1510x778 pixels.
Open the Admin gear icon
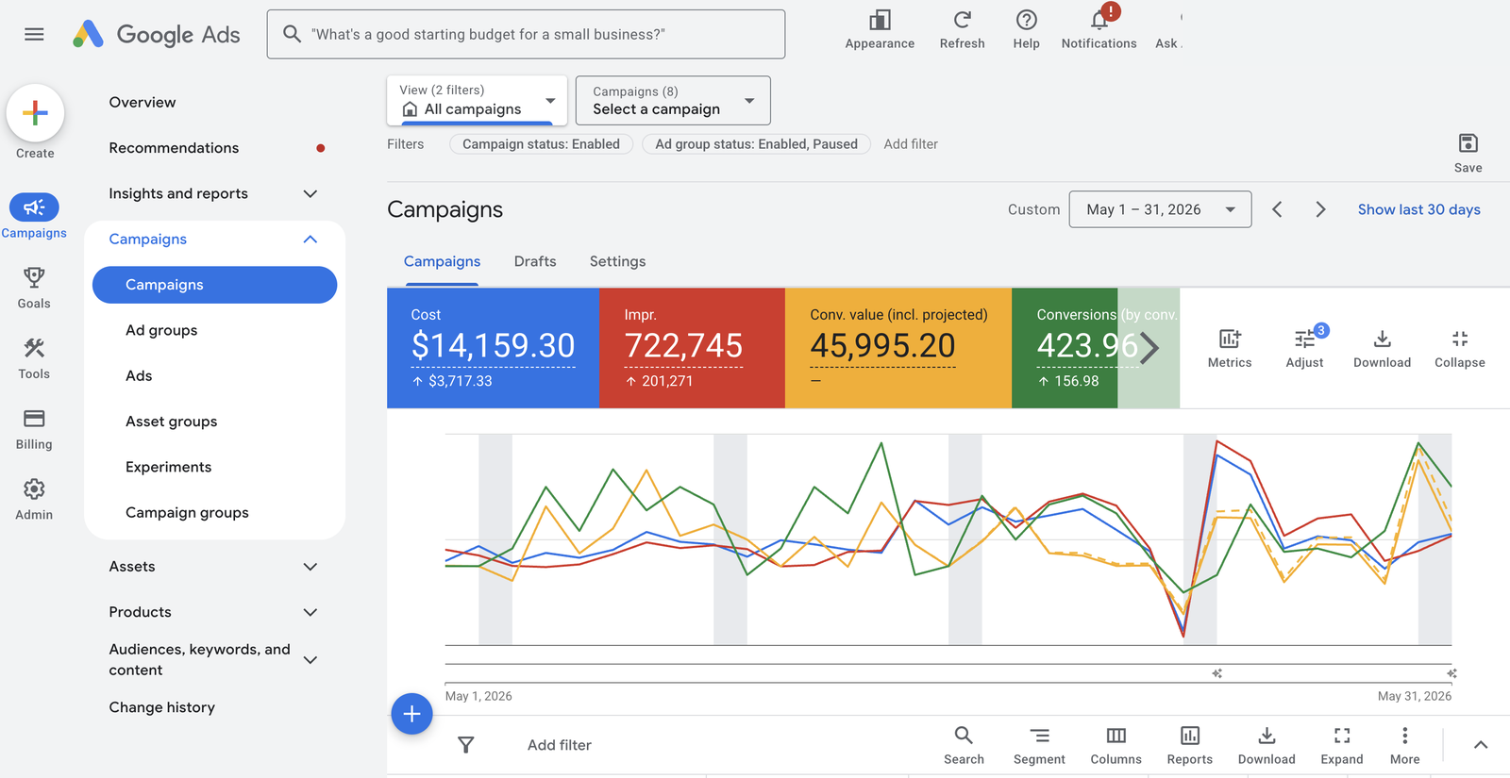click(34, 488)
